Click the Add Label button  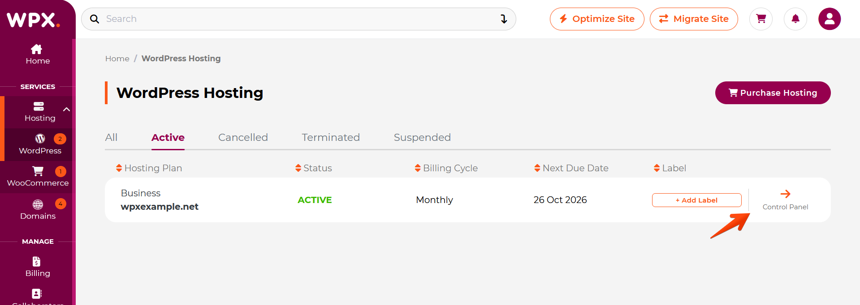point(696,200)
